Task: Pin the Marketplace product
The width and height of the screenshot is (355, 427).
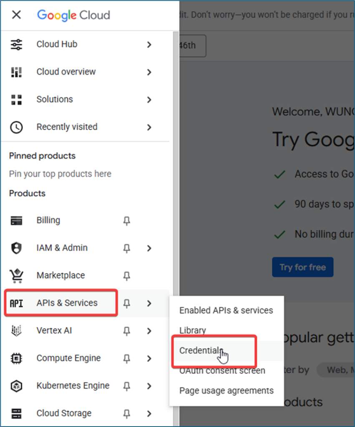Action: 127,276
